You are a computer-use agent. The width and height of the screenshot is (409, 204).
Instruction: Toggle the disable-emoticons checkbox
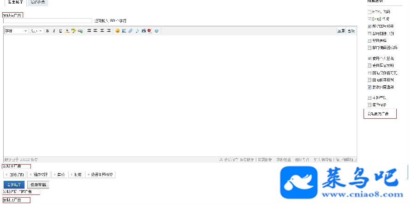tap(369, 41)
